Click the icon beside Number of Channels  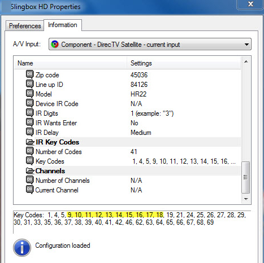(x=29, y=180)
